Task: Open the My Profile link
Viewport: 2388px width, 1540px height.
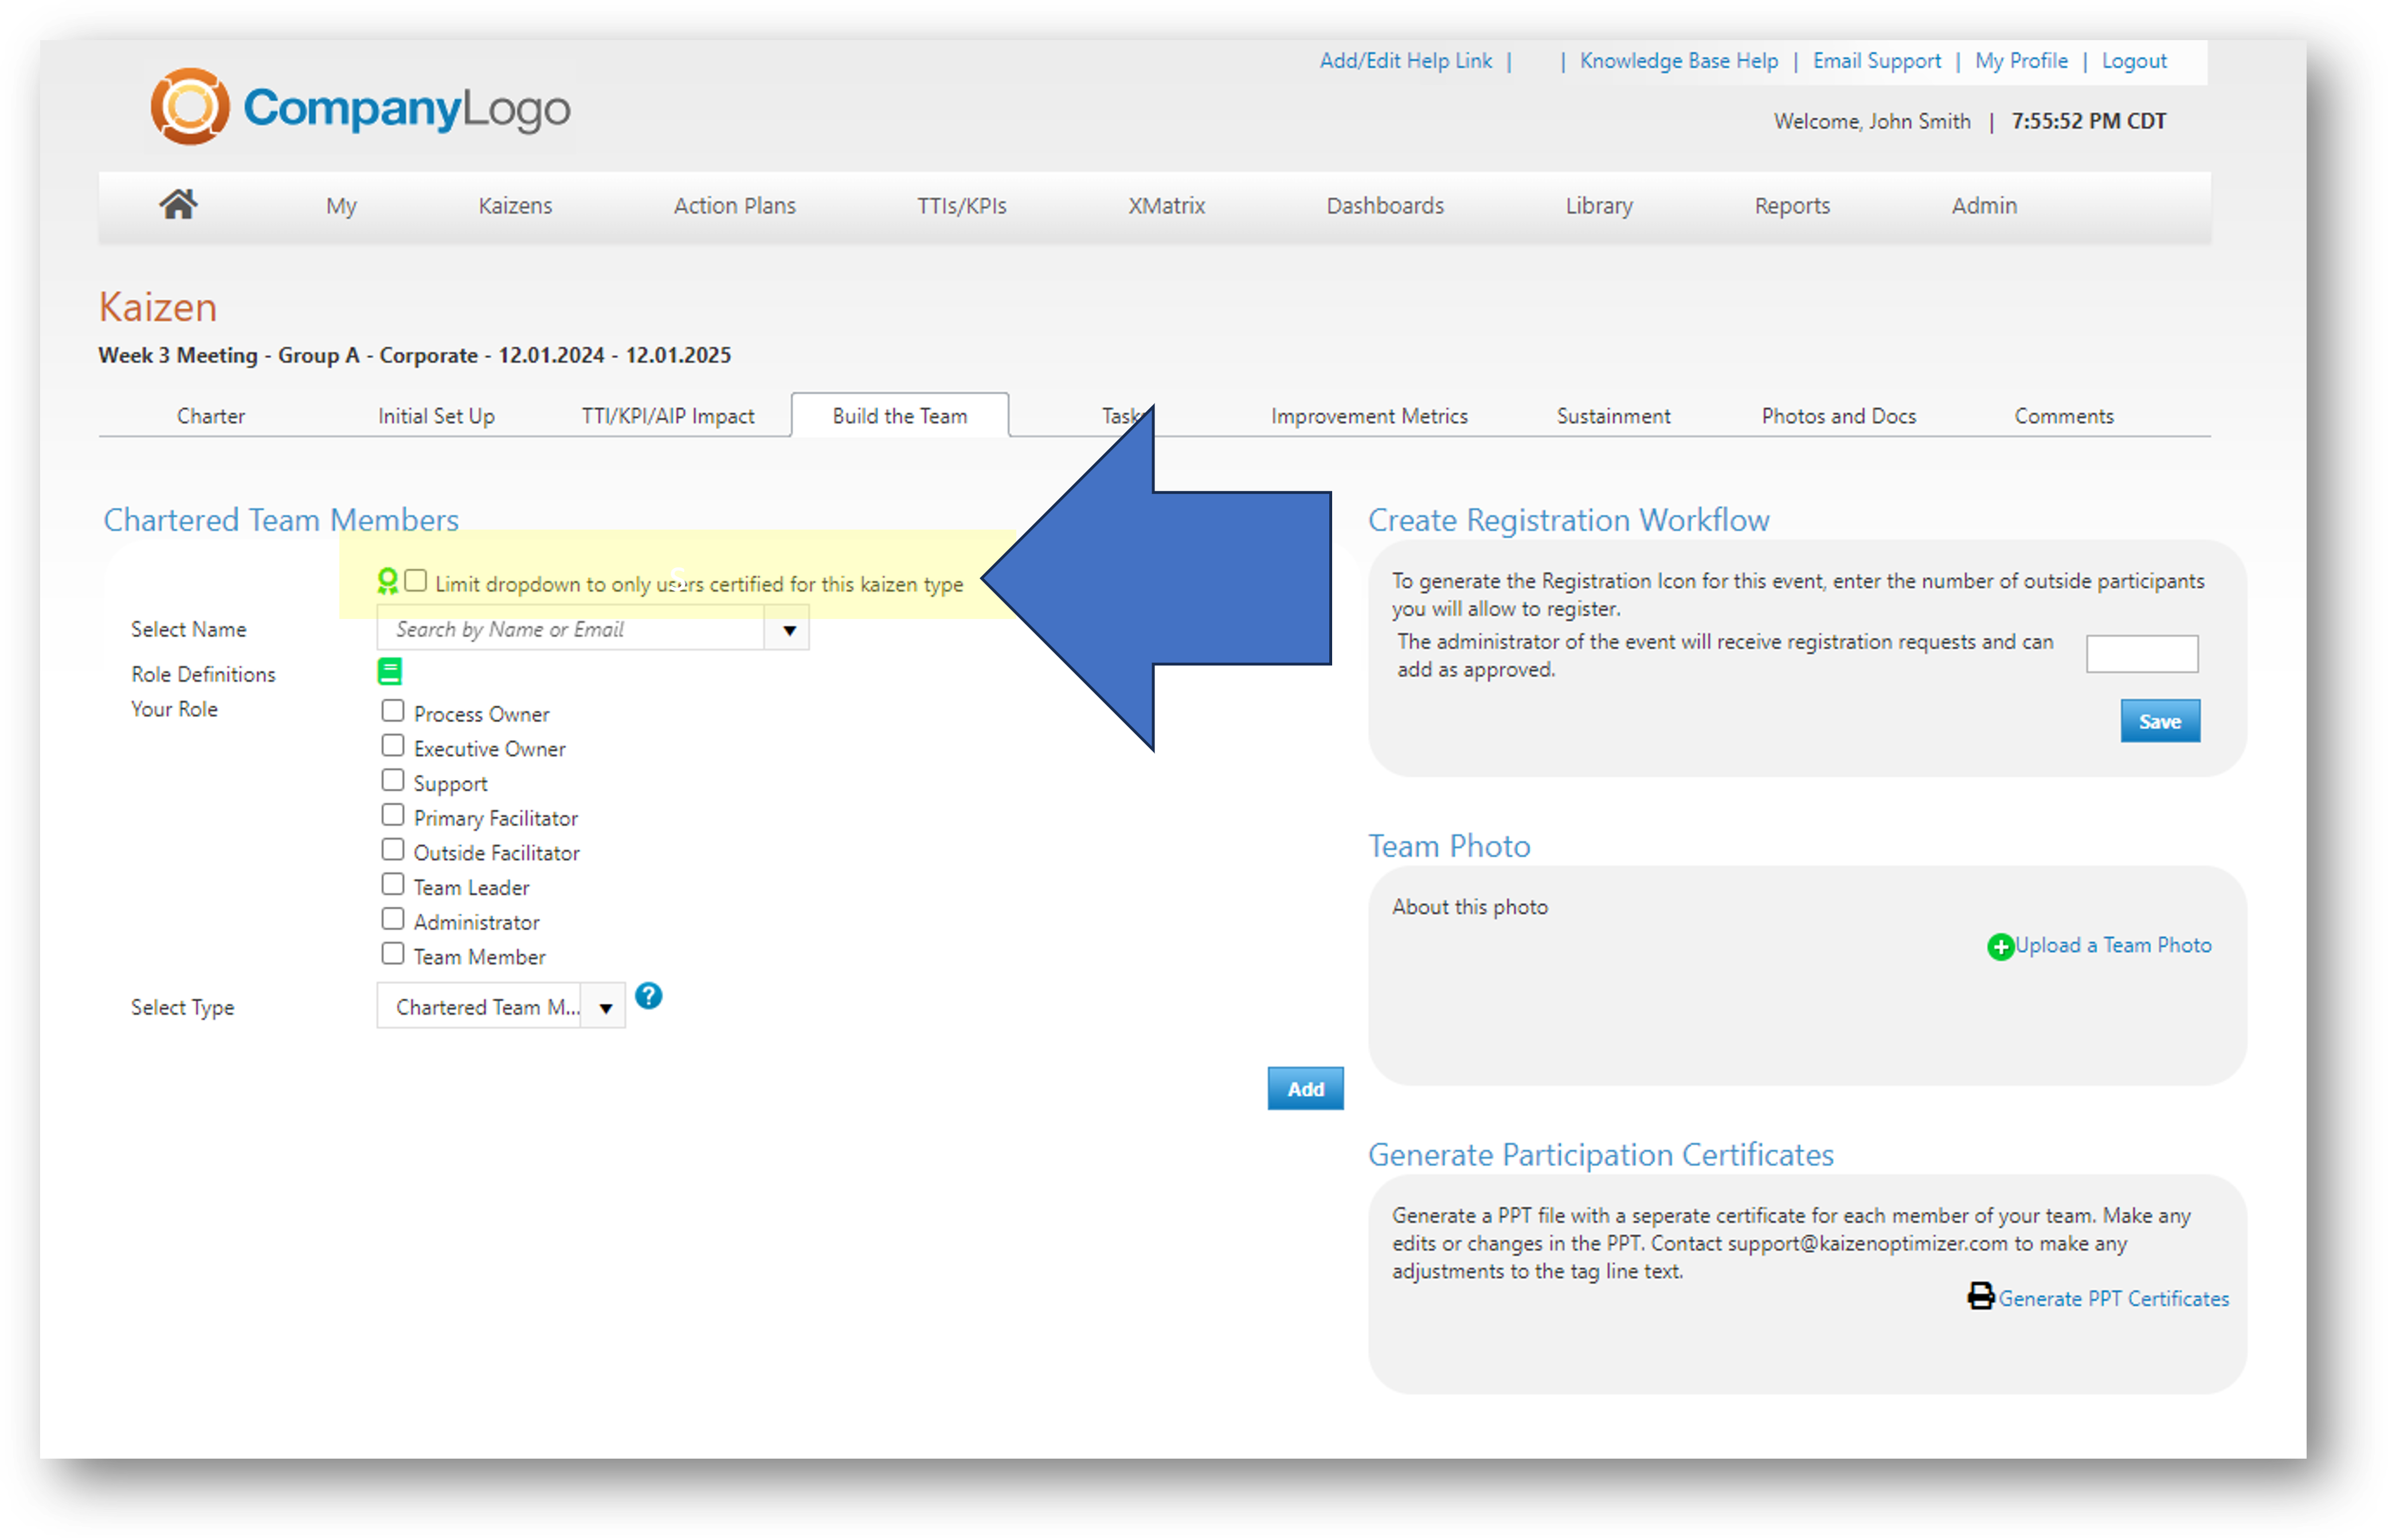Action: (x=2021, y=61)
